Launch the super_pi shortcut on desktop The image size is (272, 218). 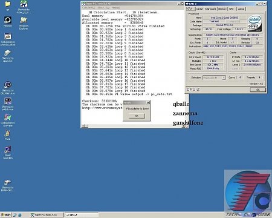(24, 7)
